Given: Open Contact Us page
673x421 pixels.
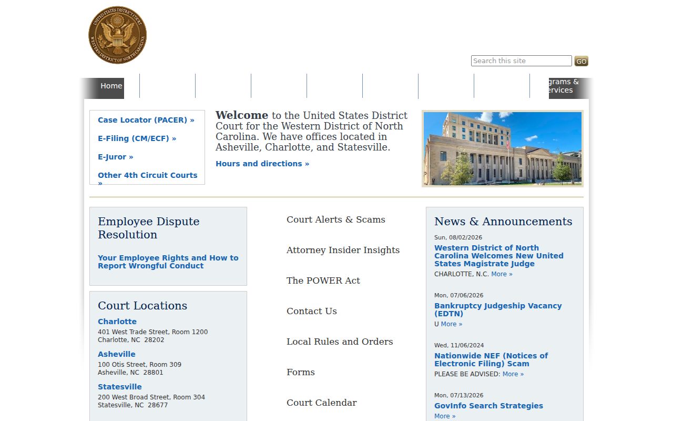Looking at the screenshot, I should [x=312, y=311].
